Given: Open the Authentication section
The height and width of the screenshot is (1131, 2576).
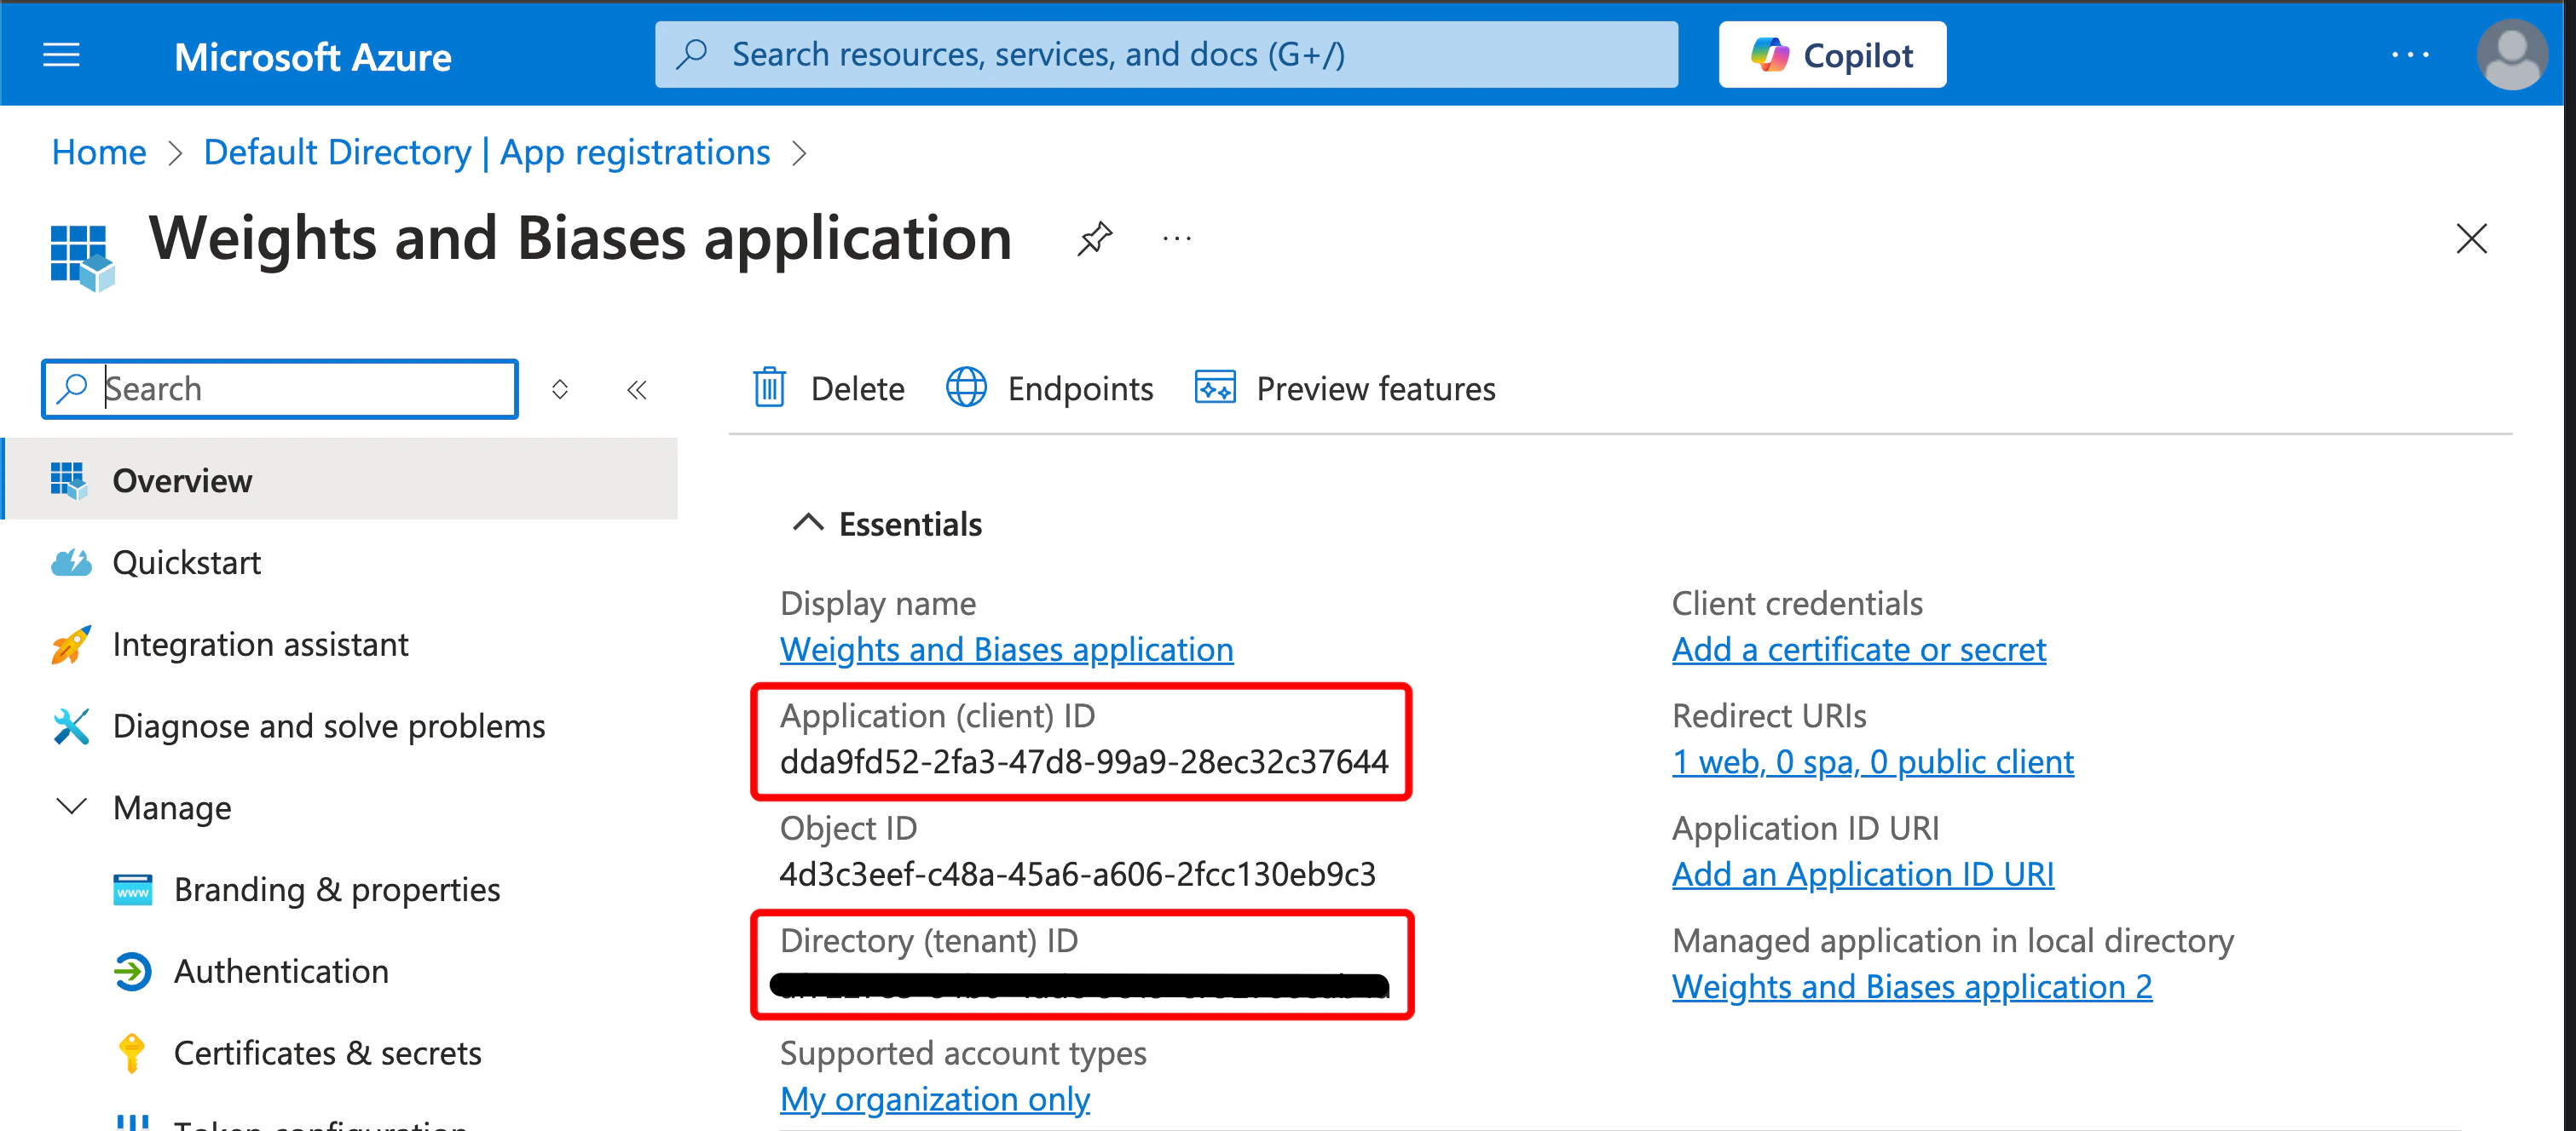Looking at the screenshot, I should coord(281,971).
